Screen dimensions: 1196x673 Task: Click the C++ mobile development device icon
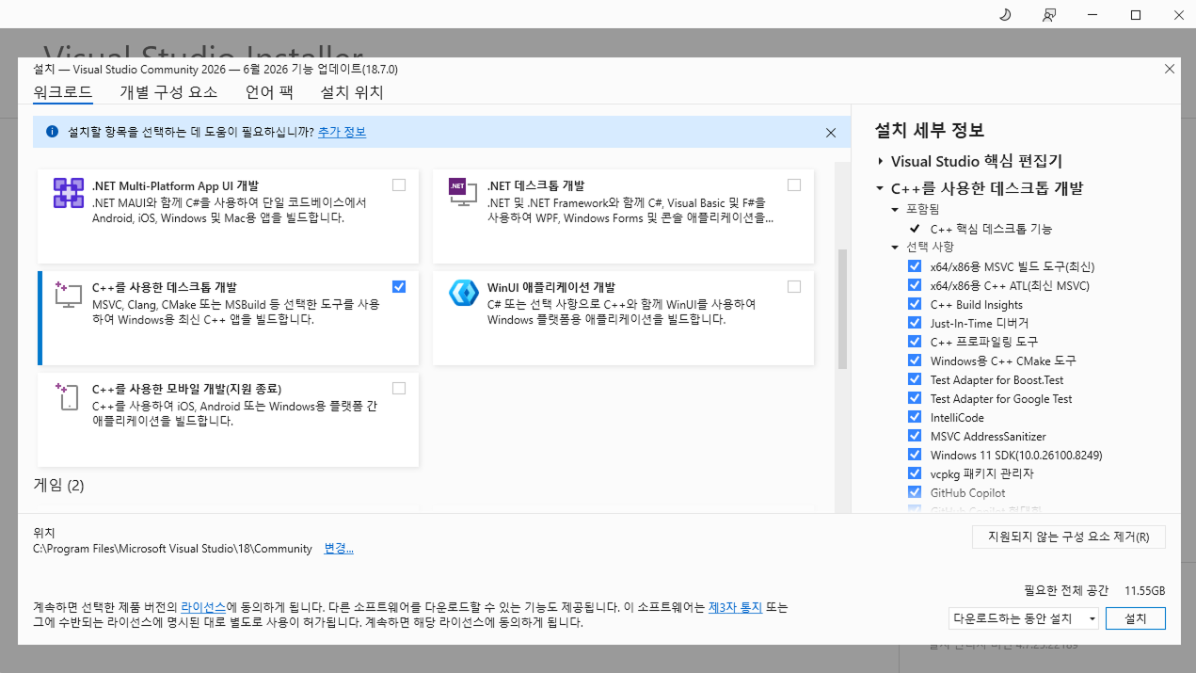tap(68, 395)
